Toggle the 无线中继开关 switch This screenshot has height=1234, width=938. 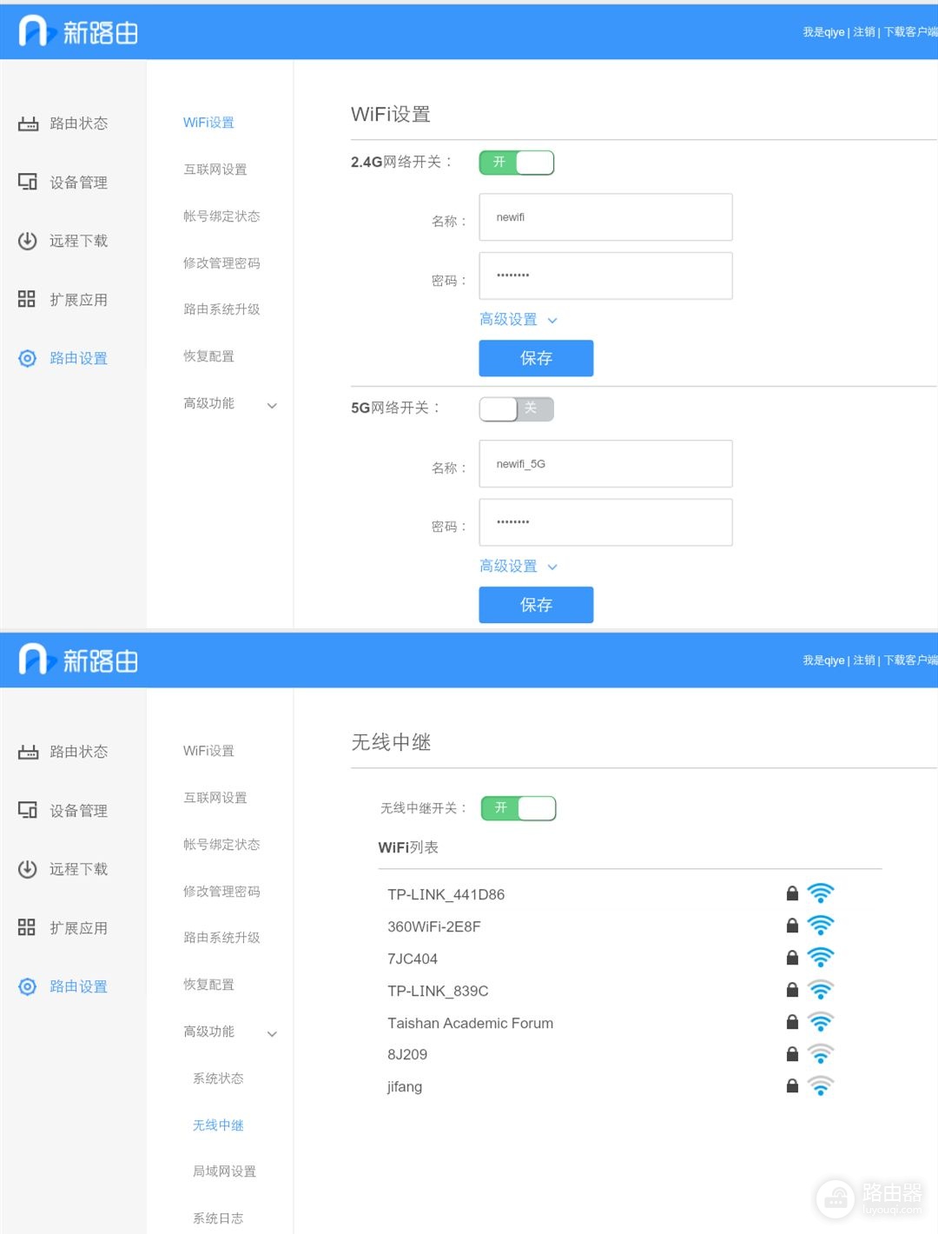pos(519,808)
